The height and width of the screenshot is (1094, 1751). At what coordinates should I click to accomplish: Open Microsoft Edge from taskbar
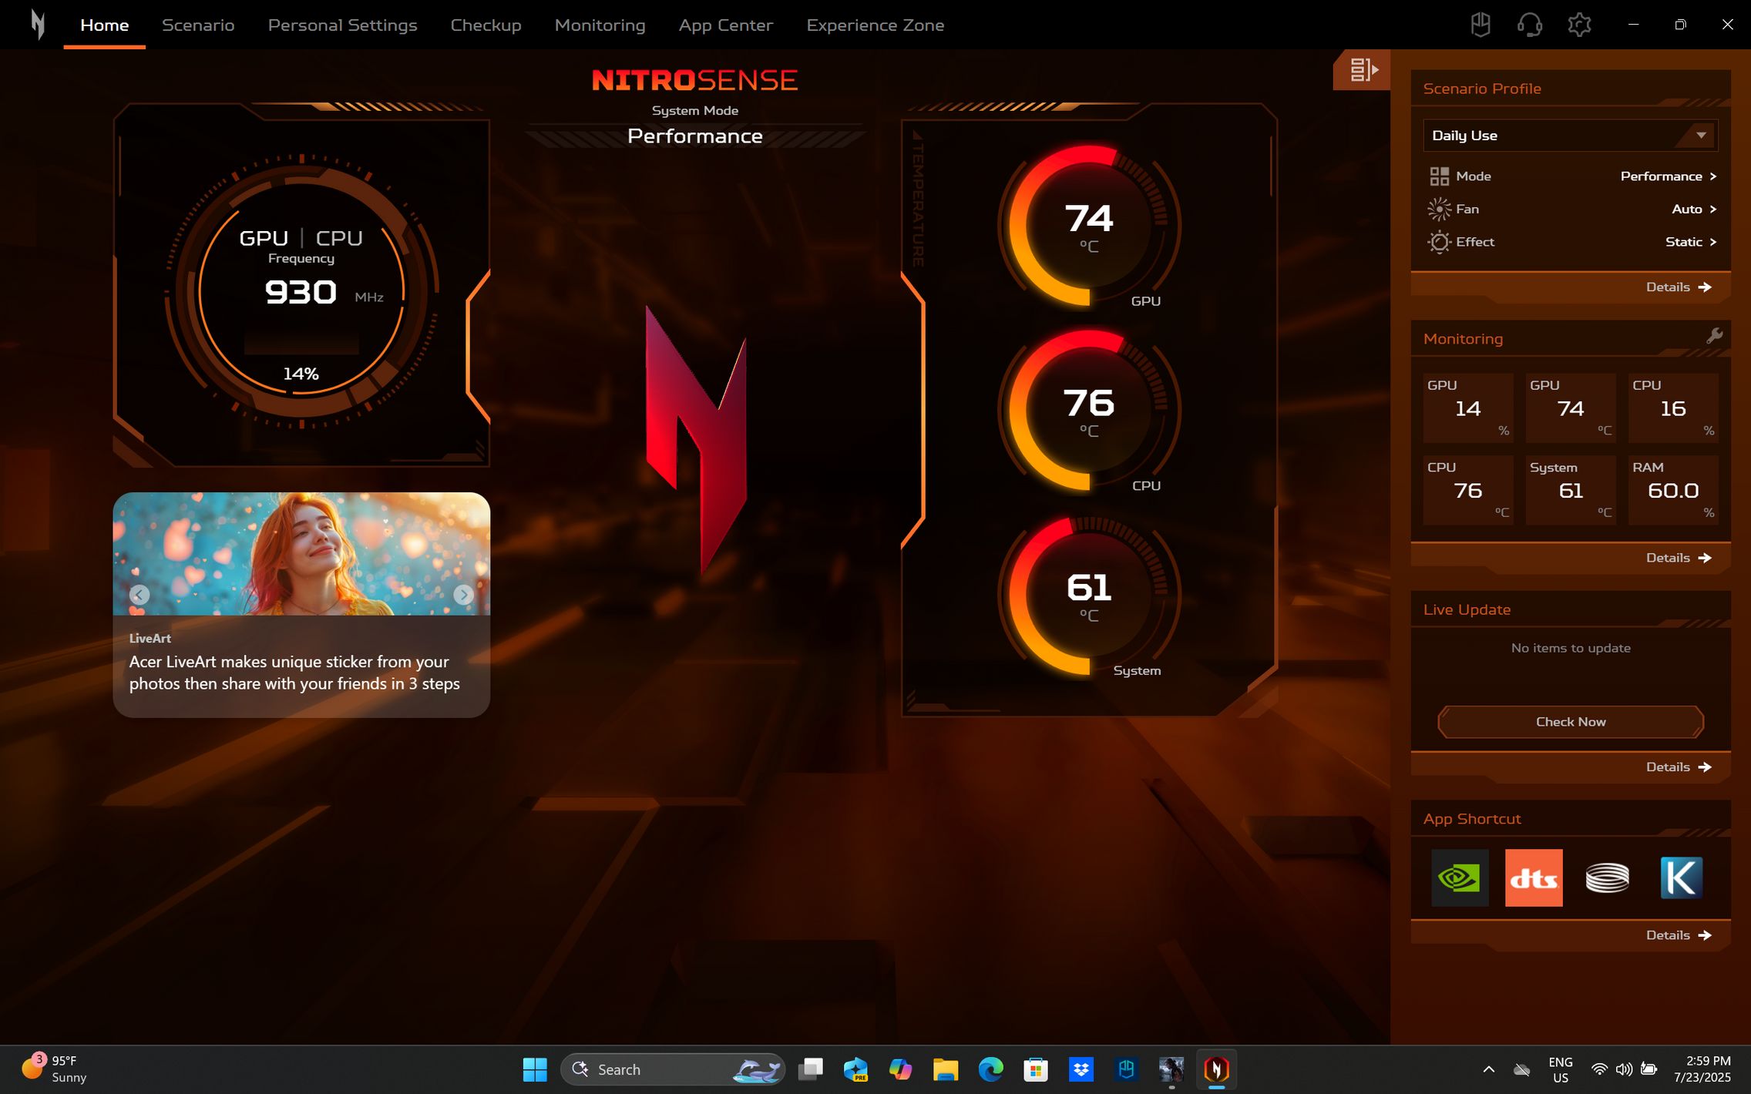pos(990,1069)
